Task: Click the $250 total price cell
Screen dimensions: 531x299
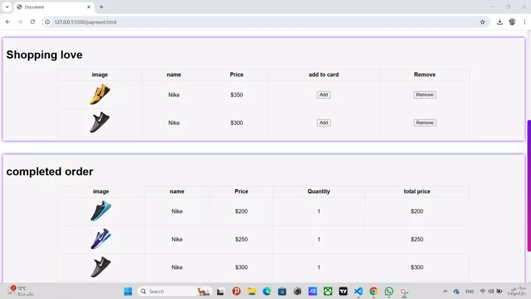Action: click(x=417, y=239)
